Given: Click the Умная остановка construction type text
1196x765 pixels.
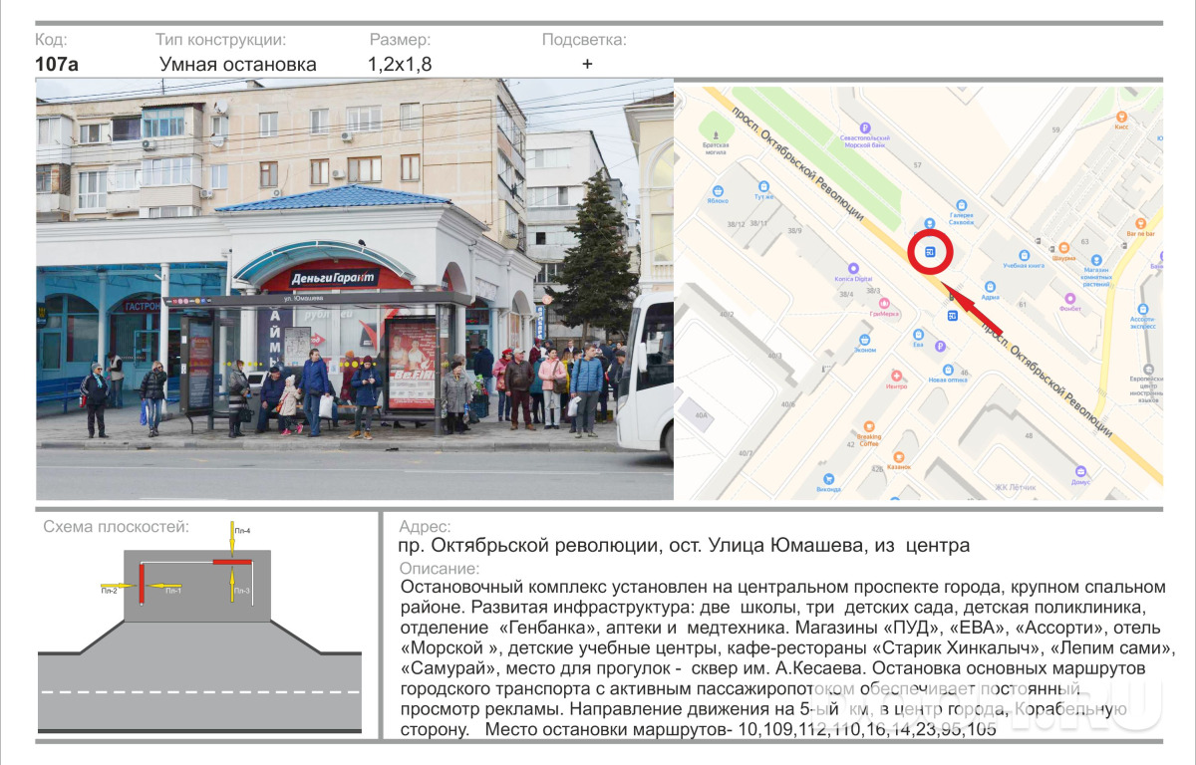Looking at the screenshot, I should coord(238,65).
